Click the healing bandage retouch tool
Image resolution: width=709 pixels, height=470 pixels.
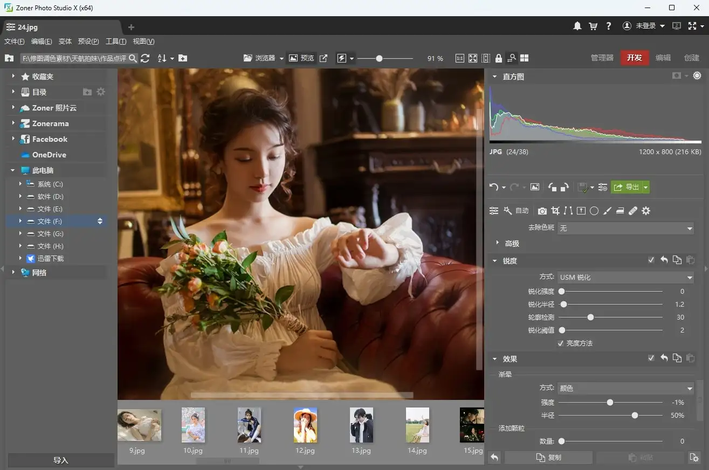[633, 211]
